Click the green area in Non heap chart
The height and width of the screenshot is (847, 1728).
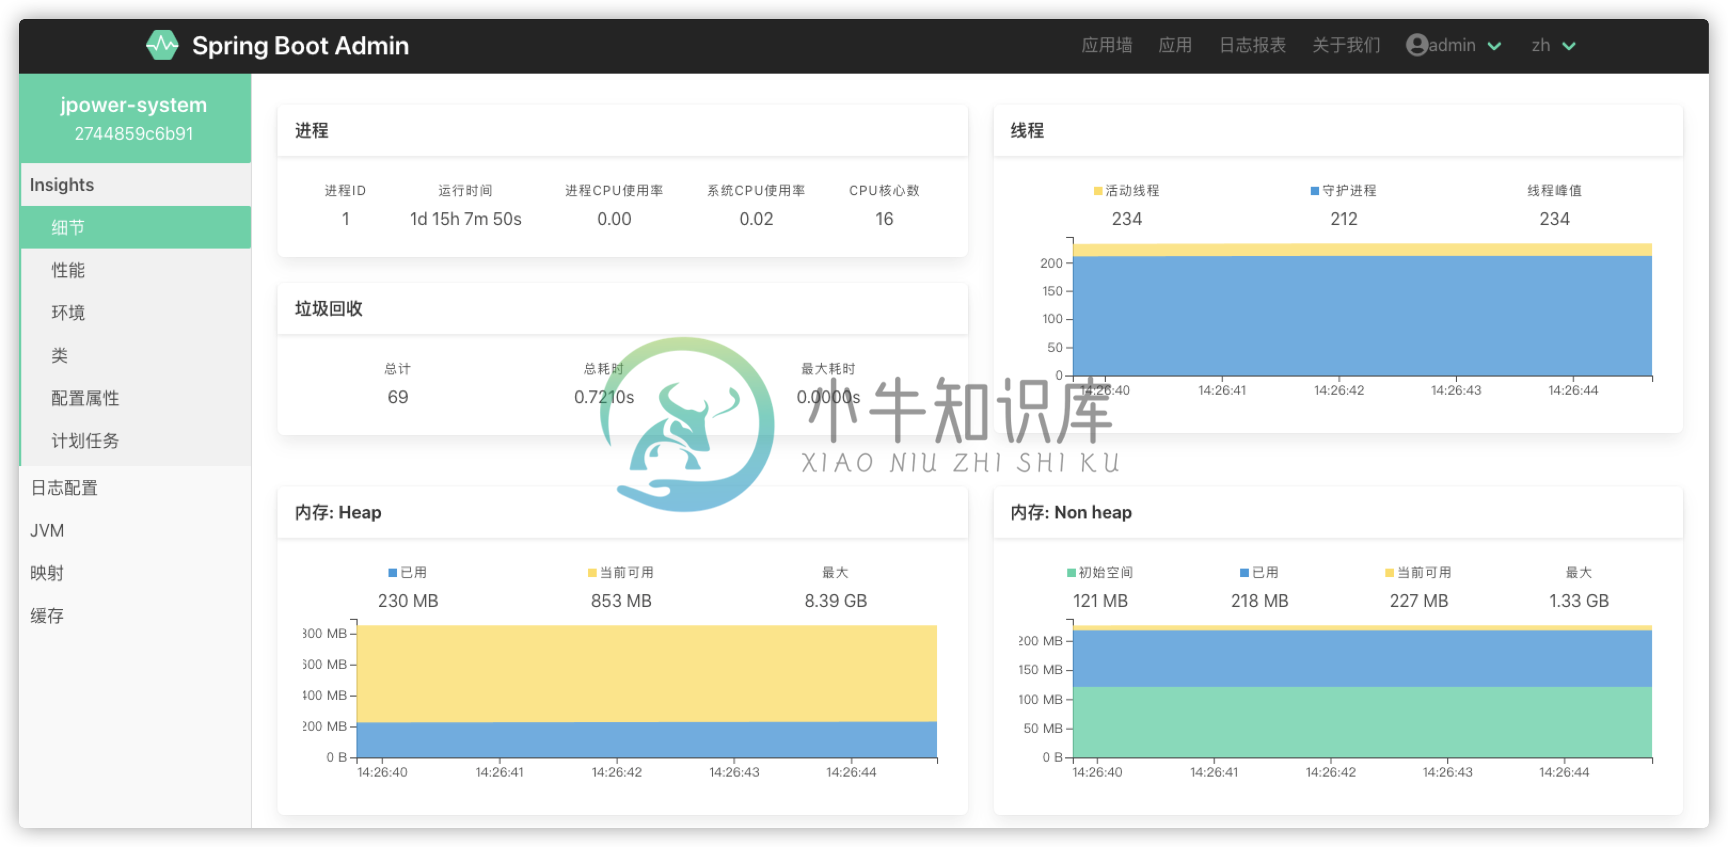coord(1362,722)
